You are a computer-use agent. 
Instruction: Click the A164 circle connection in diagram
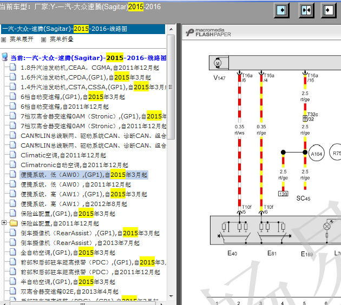pos(317,154)
